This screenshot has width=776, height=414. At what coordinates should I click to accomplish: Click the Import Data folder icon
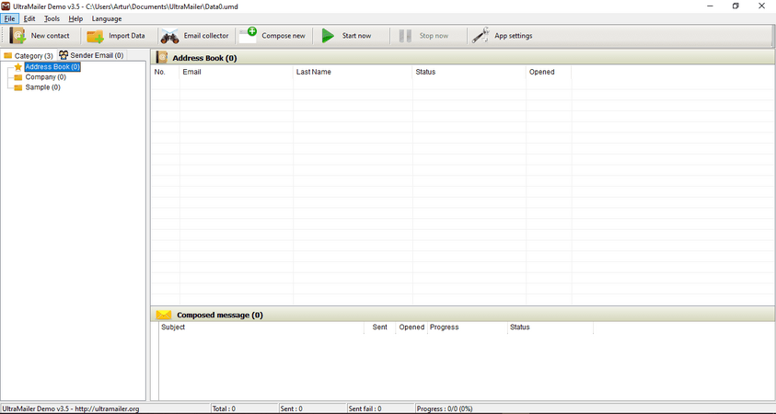click(x=95, y=36)
